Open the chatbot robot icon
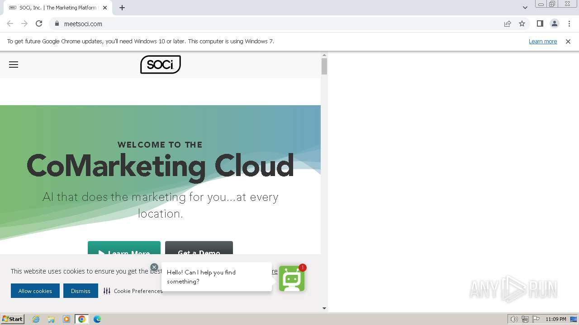579x325 pixels. [292, 279]
